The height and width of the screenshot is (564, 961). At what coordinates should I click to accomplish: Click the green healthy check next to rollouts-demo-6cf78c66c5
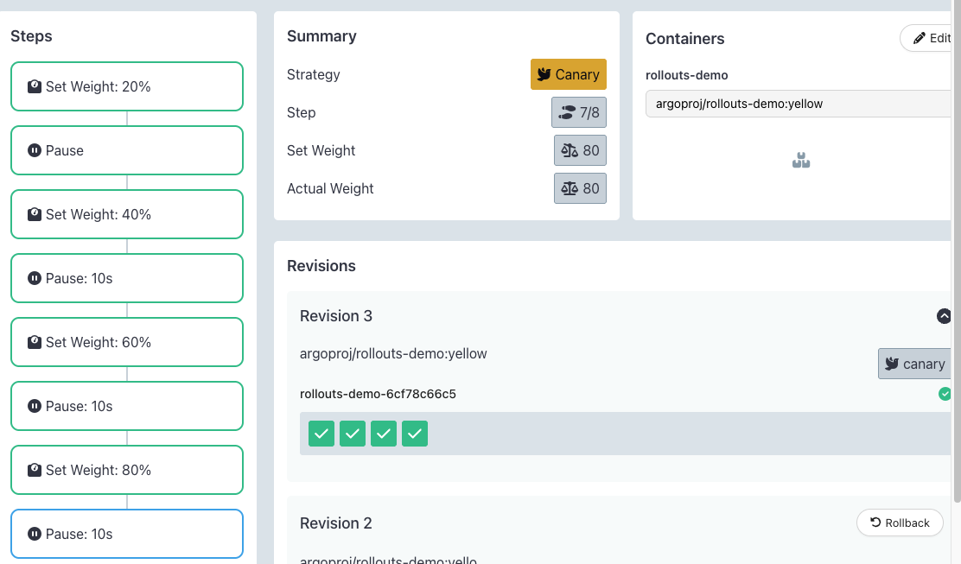[945, 394]
